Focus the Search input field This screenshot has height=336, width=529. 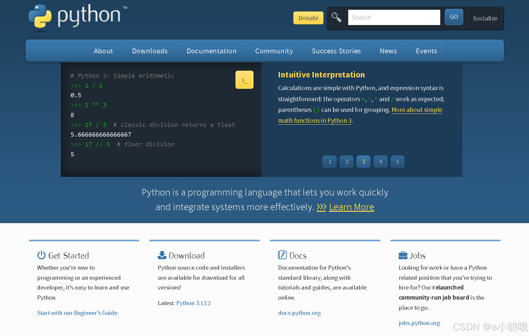point(394,17)
